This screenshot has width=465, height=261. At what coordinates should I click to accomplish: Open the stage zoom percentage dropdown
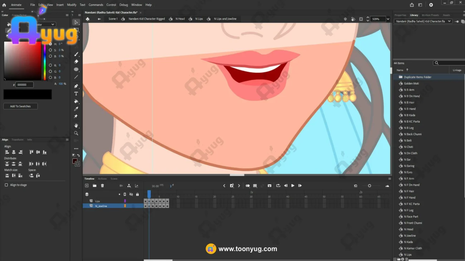click(x=388, y=19)
